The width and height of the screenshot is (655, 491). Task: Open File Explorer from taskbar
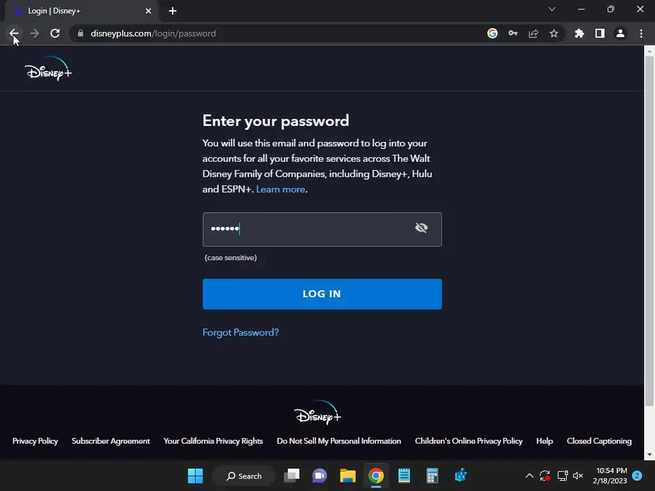(x=347, y=476)
